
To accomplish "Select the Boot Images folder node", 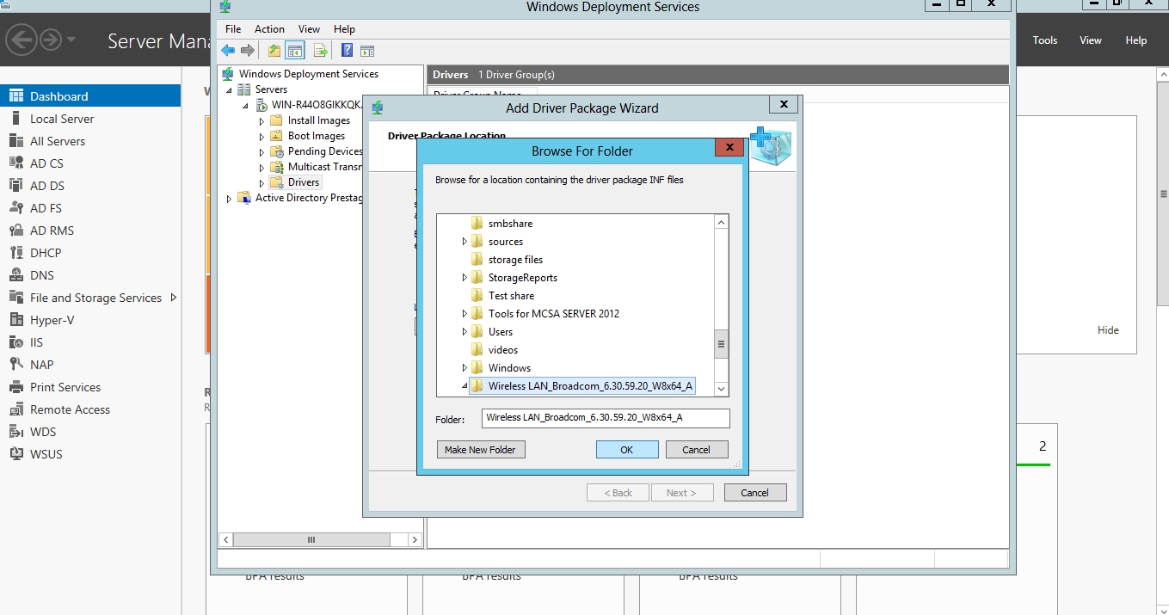I will click(316, 136).
